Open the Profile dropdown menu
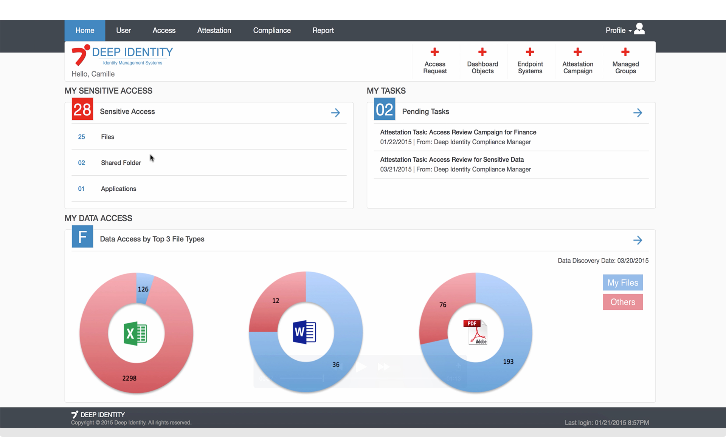This screenshot has height=437, width=726. (x=618, y=31)
